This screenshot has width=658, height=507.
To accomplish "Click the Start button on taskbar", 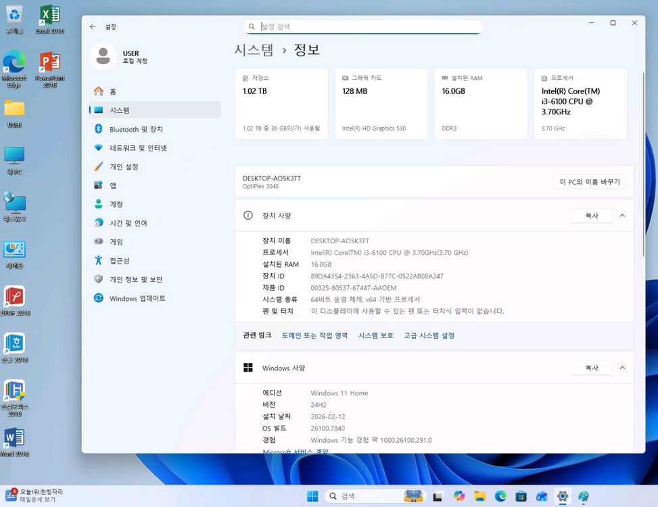I will (312, 496).
